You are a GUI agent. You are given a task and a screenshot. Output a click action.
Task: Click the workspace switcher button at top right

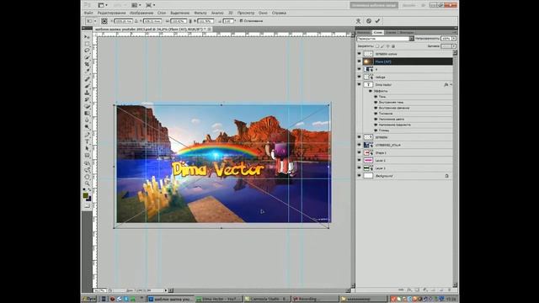pos(374,5)
